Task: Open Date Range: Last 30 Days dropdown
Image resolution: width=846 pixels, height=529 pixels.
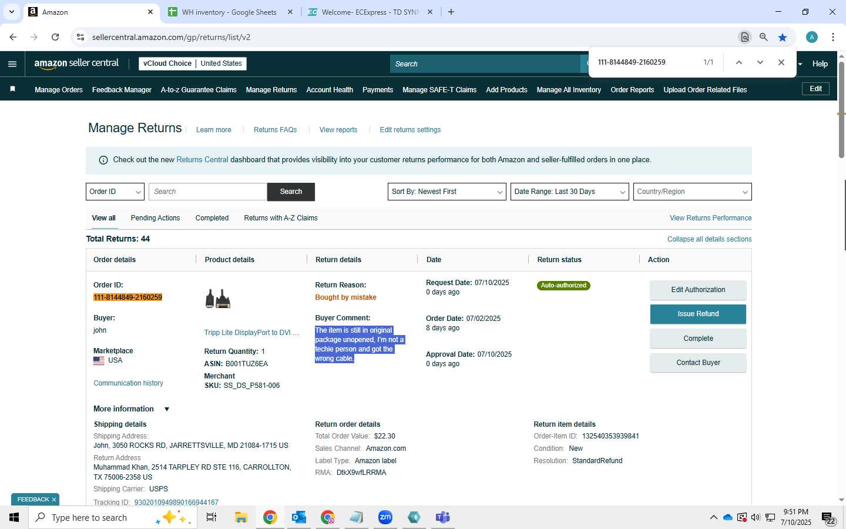Action: tap(570, 192)
